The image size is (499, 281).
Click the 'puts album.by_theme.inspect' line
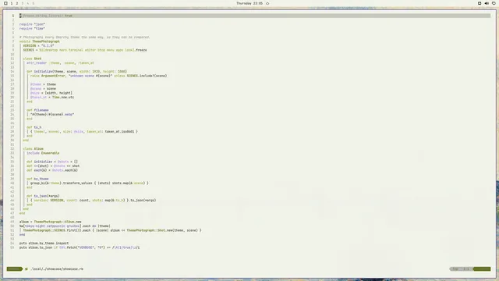coord(44,244)
